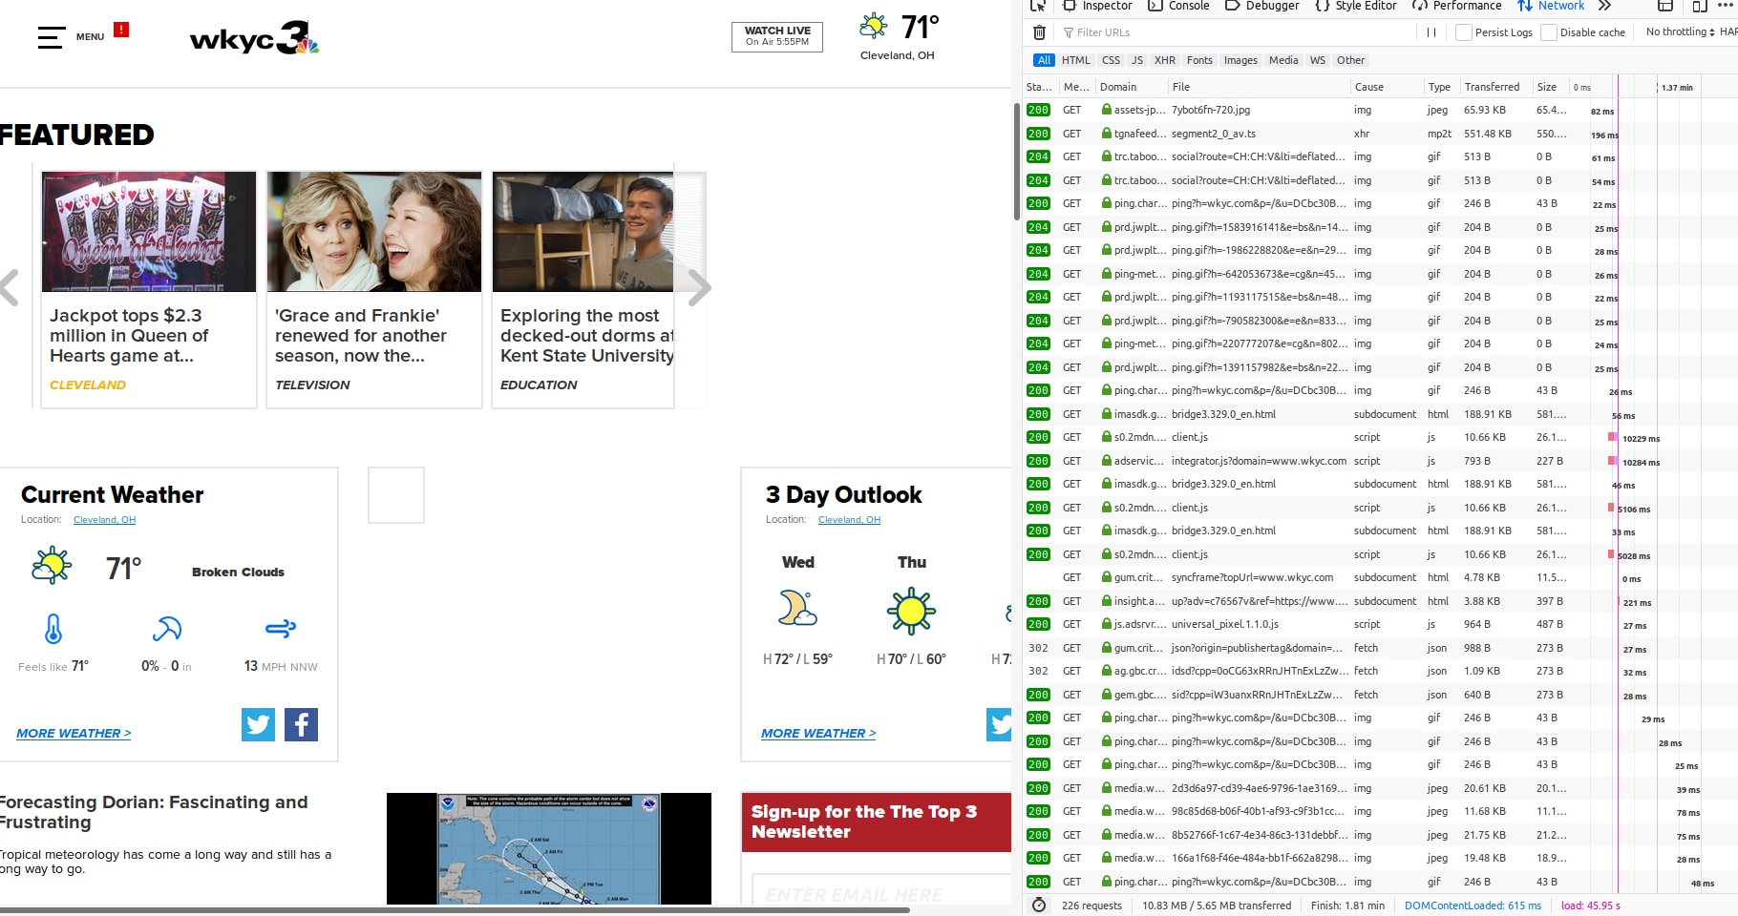The height and width of the screenshot is (916, 1738).
Task: Go to previous featured stories with left arrow
Action: pyautogui.click(x=10, y=287)
